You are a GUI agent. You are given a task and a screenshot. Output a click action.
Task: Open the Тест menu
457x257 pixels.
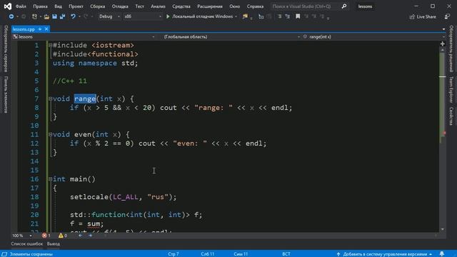(139, 6)
